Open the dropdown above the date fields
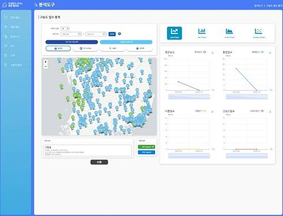 [65, 28]
